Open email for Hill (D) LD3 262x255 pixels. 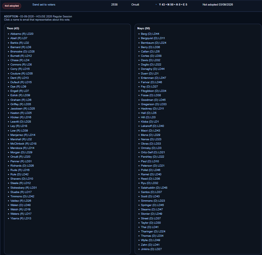[148, 117]
